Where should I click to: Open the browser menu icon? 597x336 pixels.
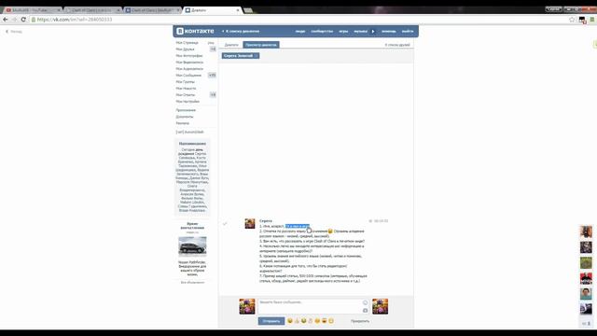(x=592, y=20)
